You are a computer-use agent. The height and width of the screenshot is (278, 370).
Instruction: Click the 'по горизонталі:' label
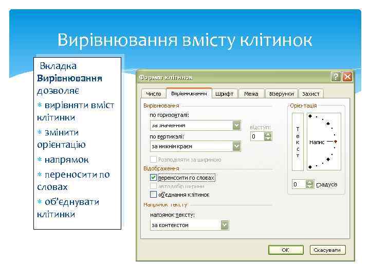click(169, 115)
